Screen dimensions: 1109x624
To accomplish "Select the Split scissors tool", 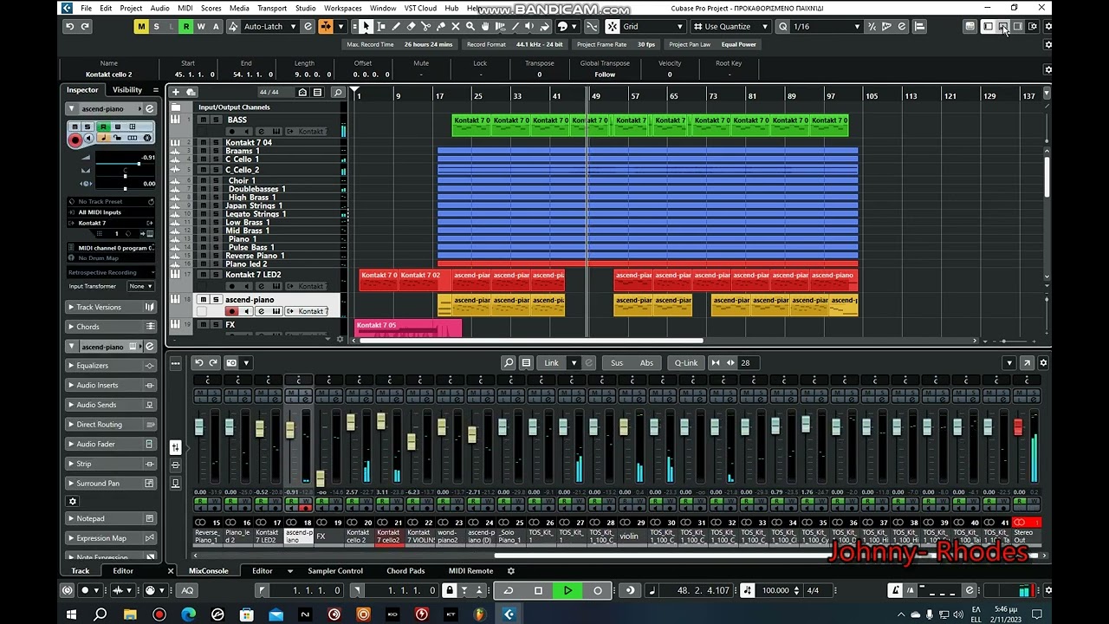I will [x=425, y=27].
